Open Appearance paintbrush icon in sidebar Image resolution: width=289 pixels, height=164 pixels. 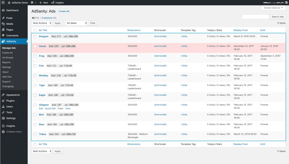pos(3,95)
